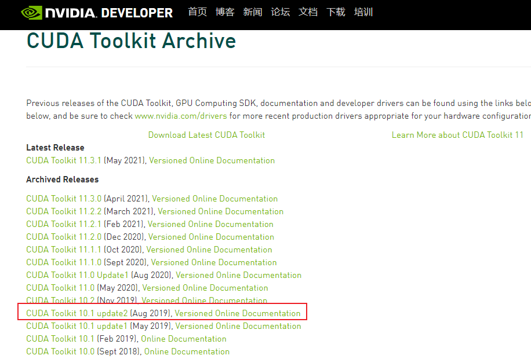Click the Archived Releases heading text

tap(62, 179)
